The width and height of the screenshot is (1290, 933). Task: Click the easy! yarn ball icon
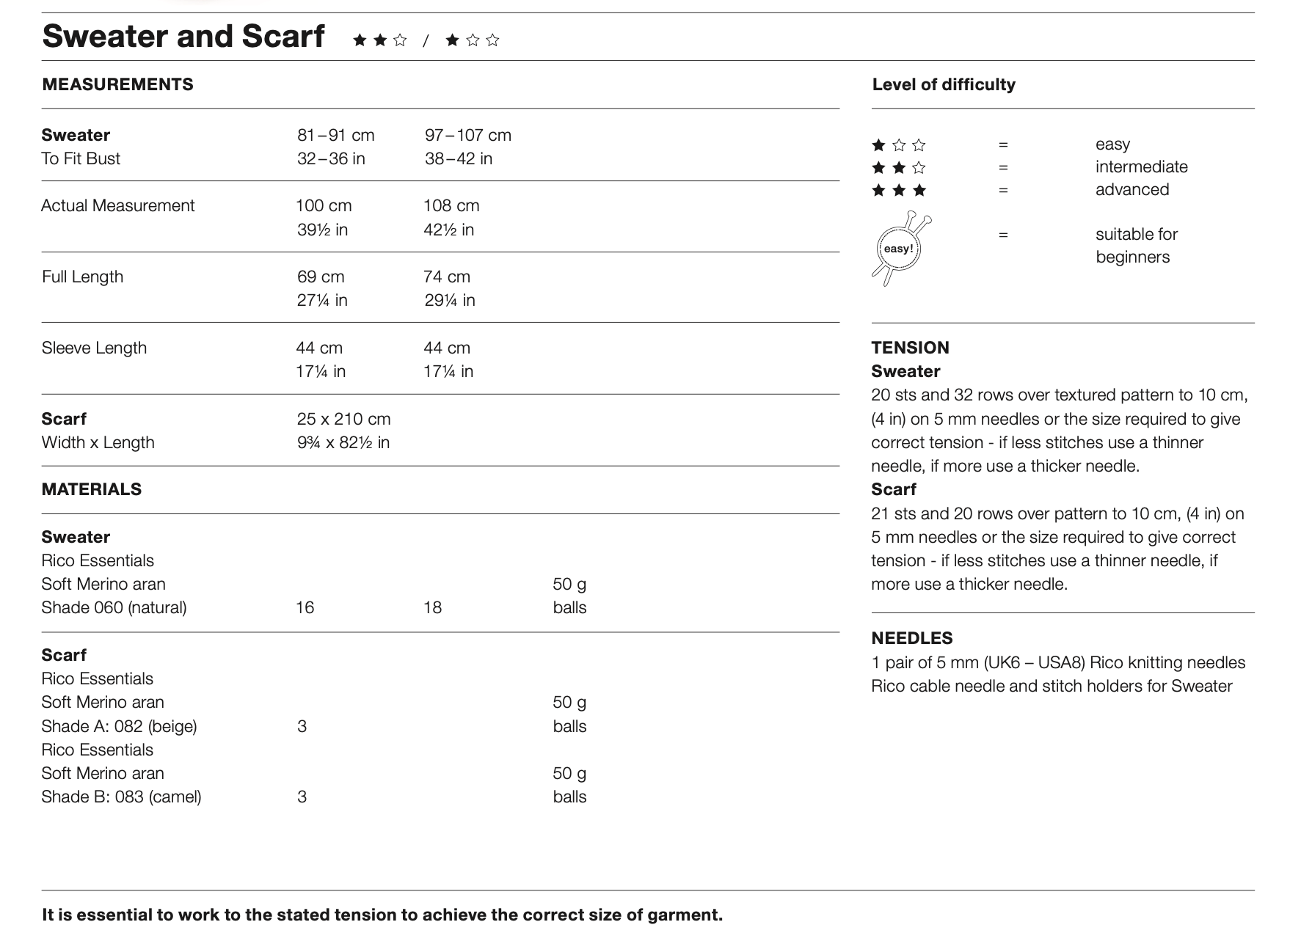click(900, 249)
